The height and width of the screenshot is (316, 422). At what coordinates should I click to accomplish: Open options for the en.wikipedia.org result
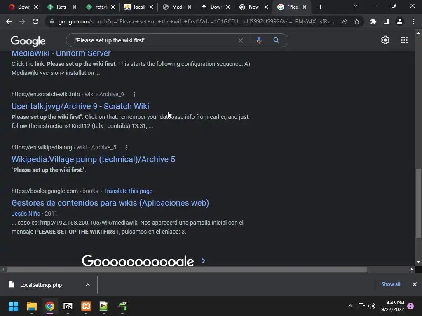pos(127,148)
